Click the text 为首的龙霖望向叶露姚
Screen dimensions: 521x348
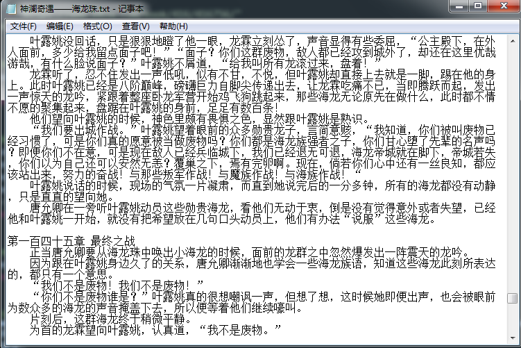(85, 330)
